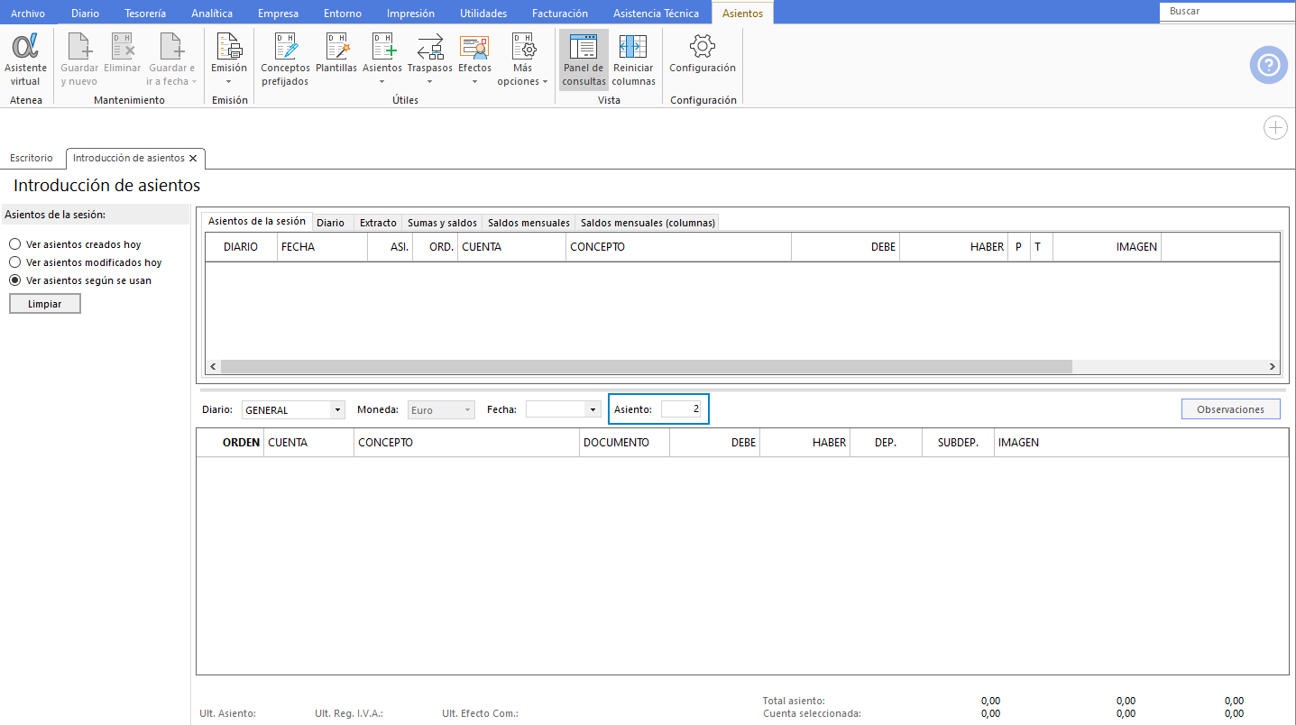Select Asientos de la sesión tab
The width and height of the screenshot is (1296, 725).
[257, 221]
